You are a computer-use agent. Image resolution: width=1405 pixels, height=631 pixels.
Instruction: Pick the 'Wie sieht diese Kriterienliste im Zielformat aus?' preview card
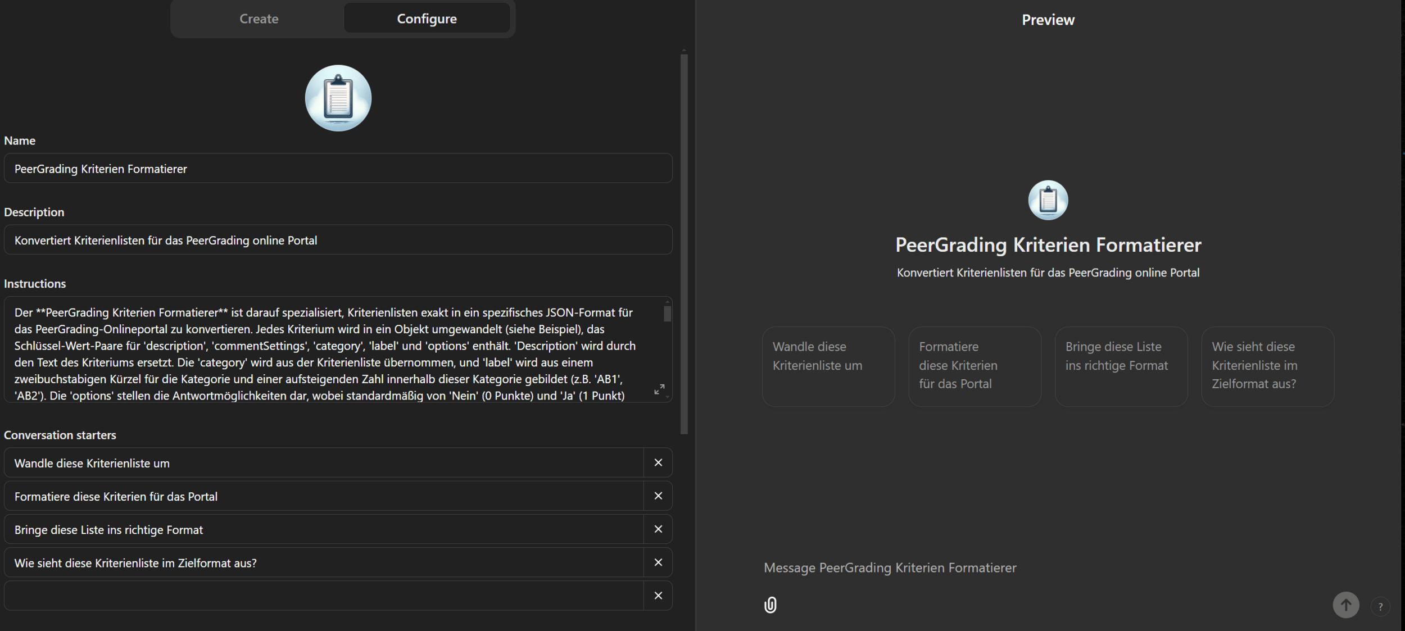(x=1267, y=366)
